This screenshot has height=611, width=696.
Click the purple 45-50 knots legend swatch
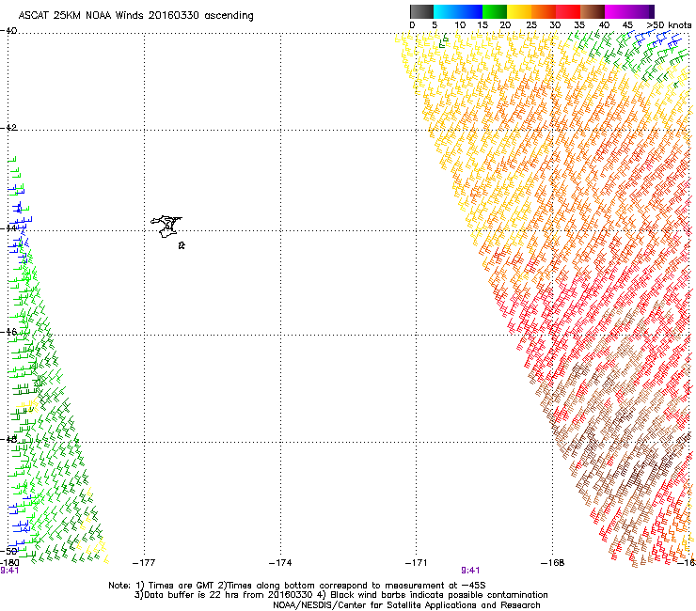[641, 11]
